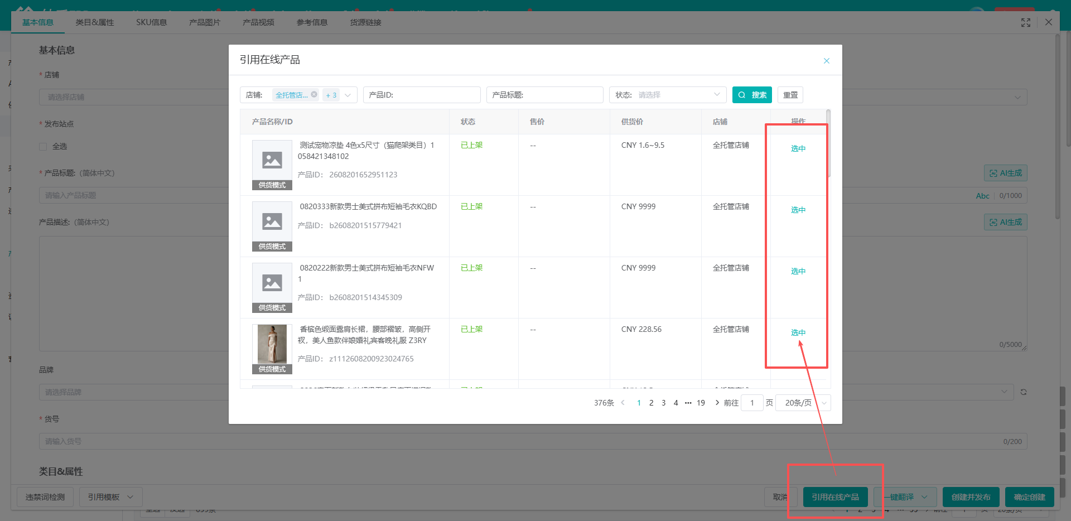Open the 状态 status dropdown
The height and width of the screenshot is (521, 1071).
pyautogui.click(x=668, y=95)
